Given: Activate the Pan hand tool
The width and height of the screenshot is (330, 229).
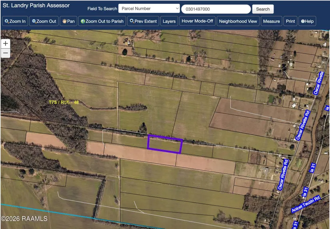Looking at the screenshot, I should pyautogui.click(x=68, y=21).
